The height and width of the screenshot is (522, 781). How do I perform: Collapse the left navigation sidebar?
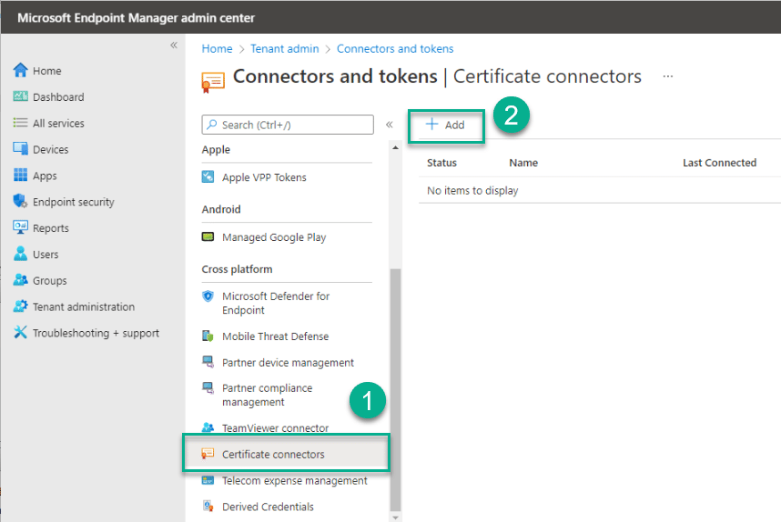(174, 45)
